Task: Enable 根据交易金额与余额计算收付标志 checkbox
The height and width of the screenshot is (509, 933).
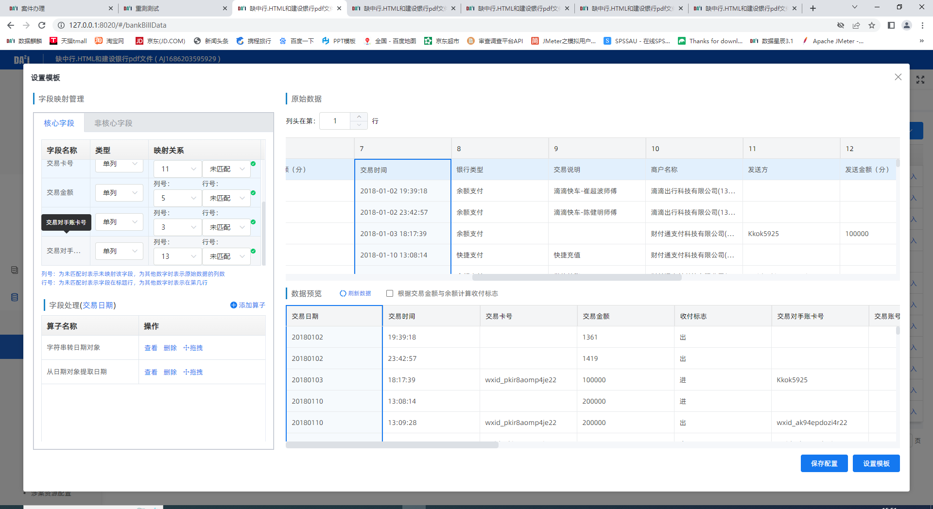Action: 390,293
